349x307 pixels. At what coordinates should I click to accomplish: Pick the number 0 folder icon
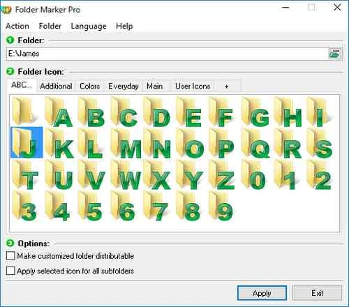tap(254, 174)
